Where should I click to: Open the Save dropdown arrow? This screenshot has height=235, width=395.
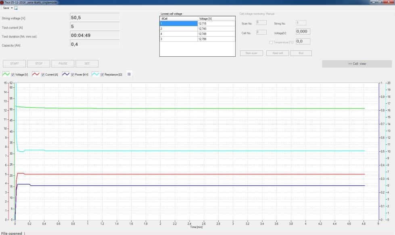tap(12, 8)
